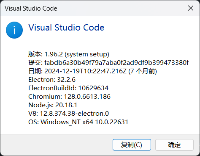Click the Visual Studio Code blue heading
Viewport: 200px width, 156px height.
[66, 28]
